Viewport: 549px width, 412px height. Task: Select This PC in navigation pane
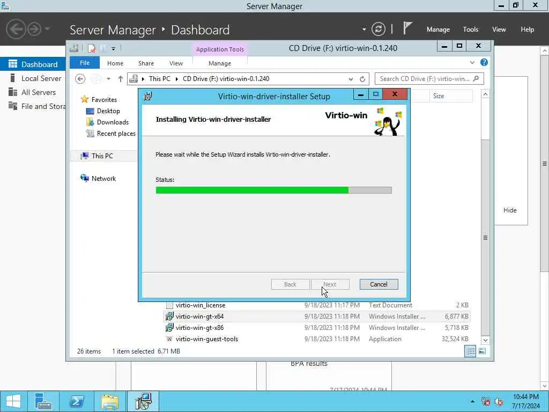pos(102,156)
